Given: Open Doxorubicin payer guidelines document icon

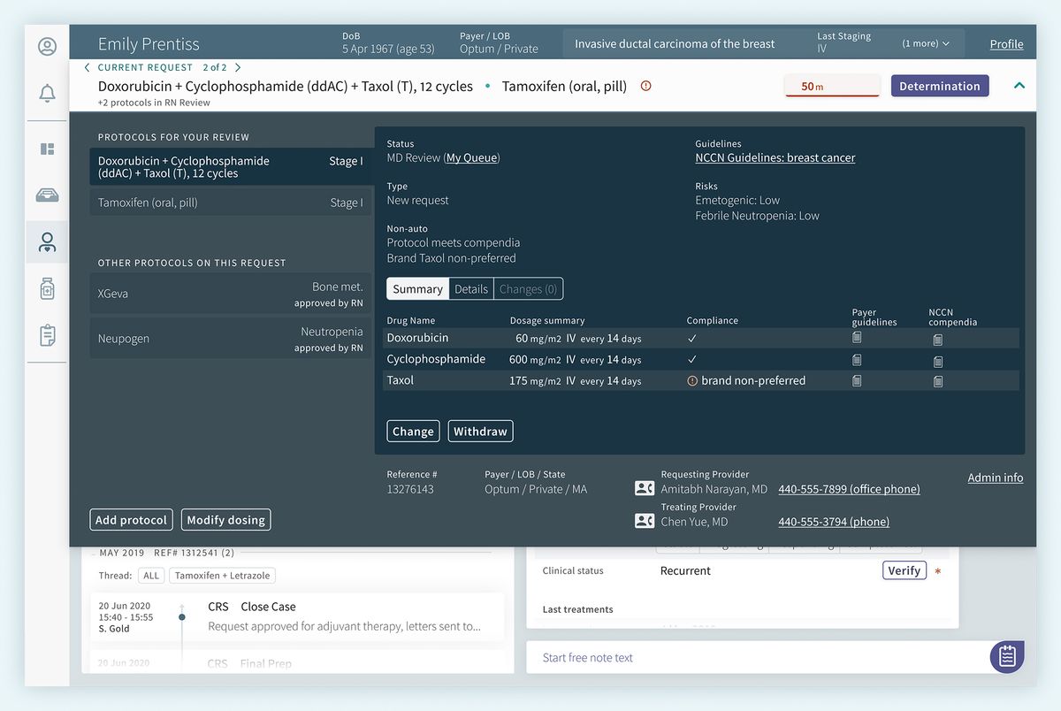Looking at the screenshot, I should click(x=856, y=338).
